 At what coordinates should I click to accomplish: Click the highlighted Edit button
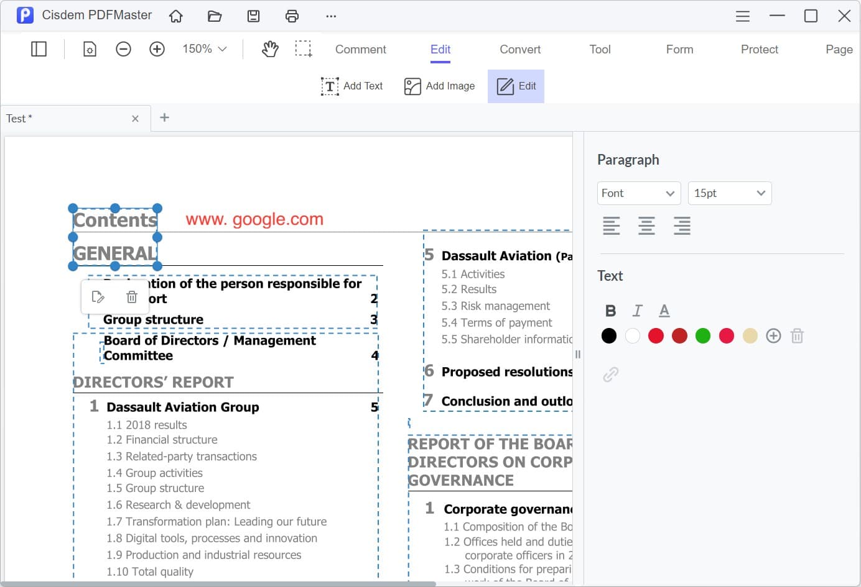click(516, 86)
